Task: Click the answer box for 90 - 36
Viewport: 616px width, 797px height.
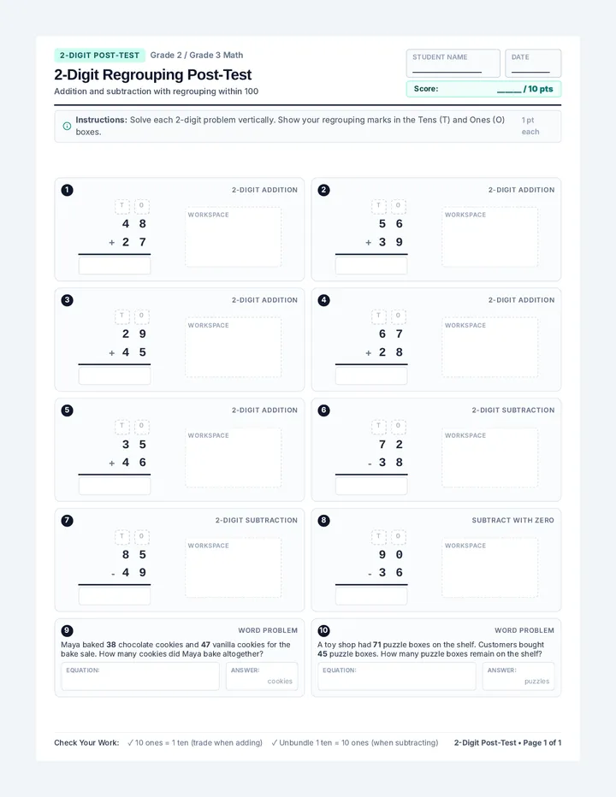Action: 371,596
